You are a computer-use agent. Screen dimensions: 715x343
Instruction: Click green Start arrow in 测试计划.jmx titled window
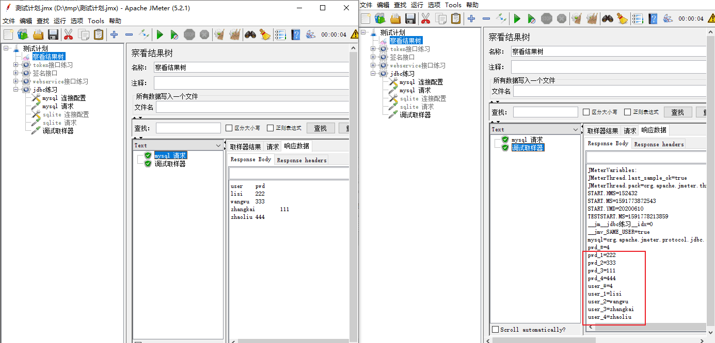point(160,35)
